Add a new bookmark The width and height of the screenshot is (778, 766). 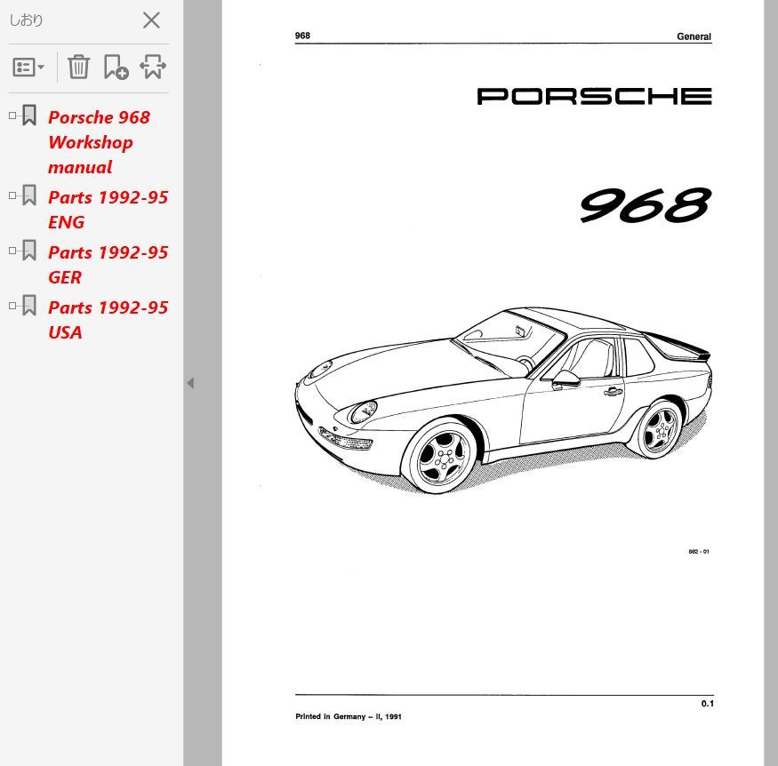click(x=116, y=67)
